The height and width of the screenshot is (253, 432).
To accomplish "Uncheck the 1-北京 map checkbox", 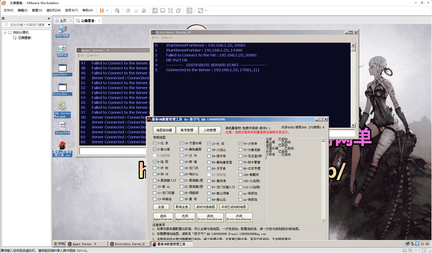I will click(x=155, y=143).
